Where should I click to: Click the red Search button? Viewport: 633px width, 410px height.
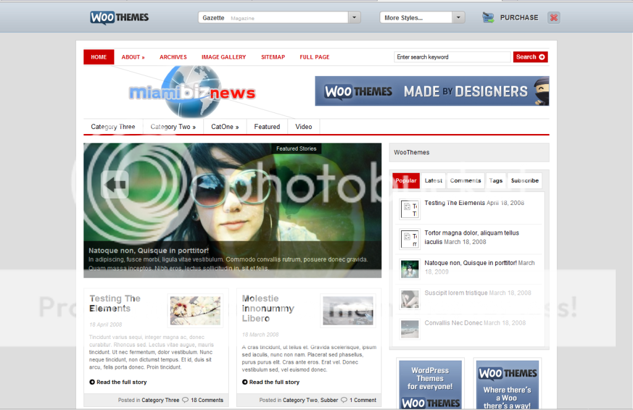click(530, 57)
